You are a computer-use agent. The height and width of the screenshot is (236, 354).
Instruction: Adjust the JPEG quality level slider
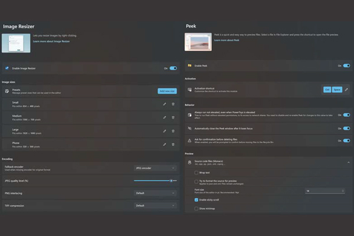[x=155, y=181]
